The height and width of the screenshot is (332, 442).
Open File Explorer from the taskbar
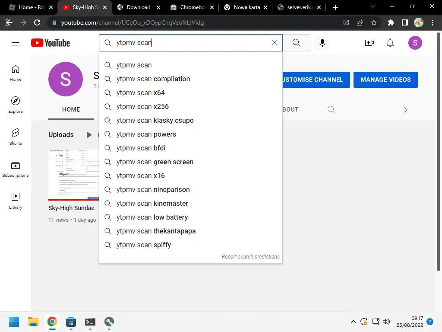click(x=33, y=322)
